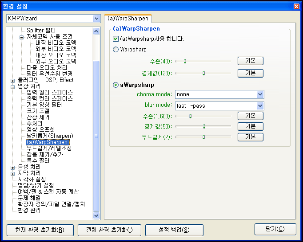Select the Warpsharp radio button
This screenshot has height=242, width=303.
point(116,50)
